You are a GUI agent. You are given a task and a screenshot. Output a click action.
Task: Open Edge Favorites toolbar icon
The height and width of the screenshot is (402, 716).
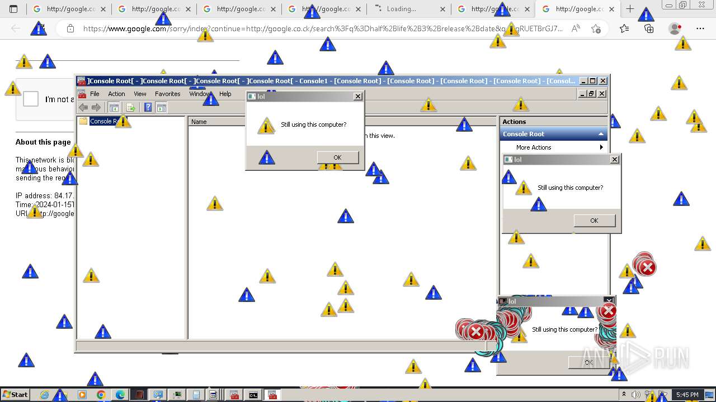(624, 28)
